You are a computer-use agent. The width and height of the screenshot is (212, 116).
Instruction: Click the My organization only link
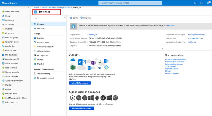196,35
